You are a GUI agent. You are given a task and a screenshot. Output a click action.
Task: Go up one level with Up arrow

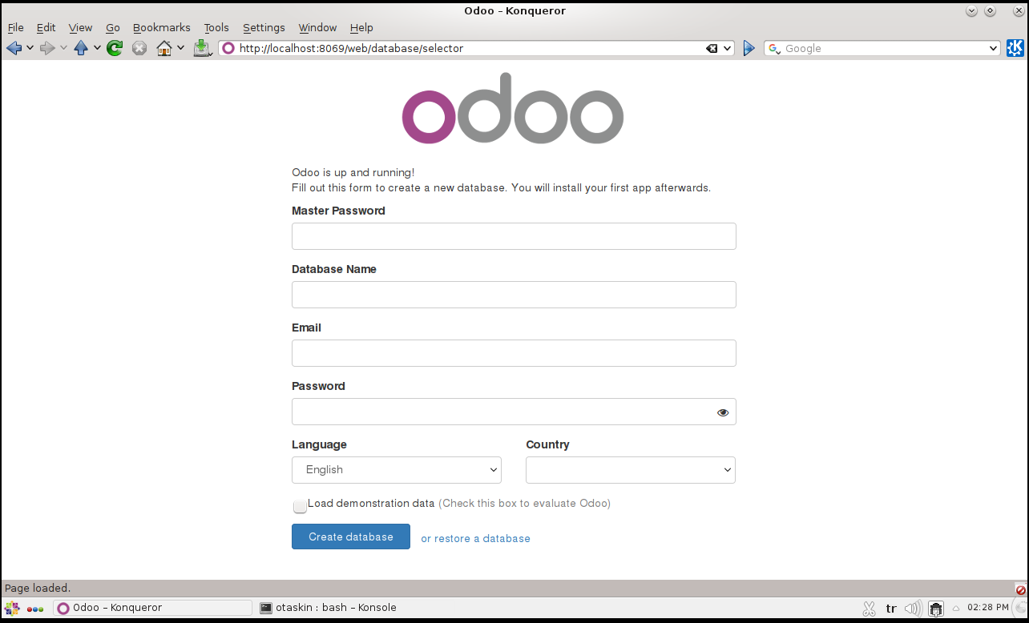81,48
